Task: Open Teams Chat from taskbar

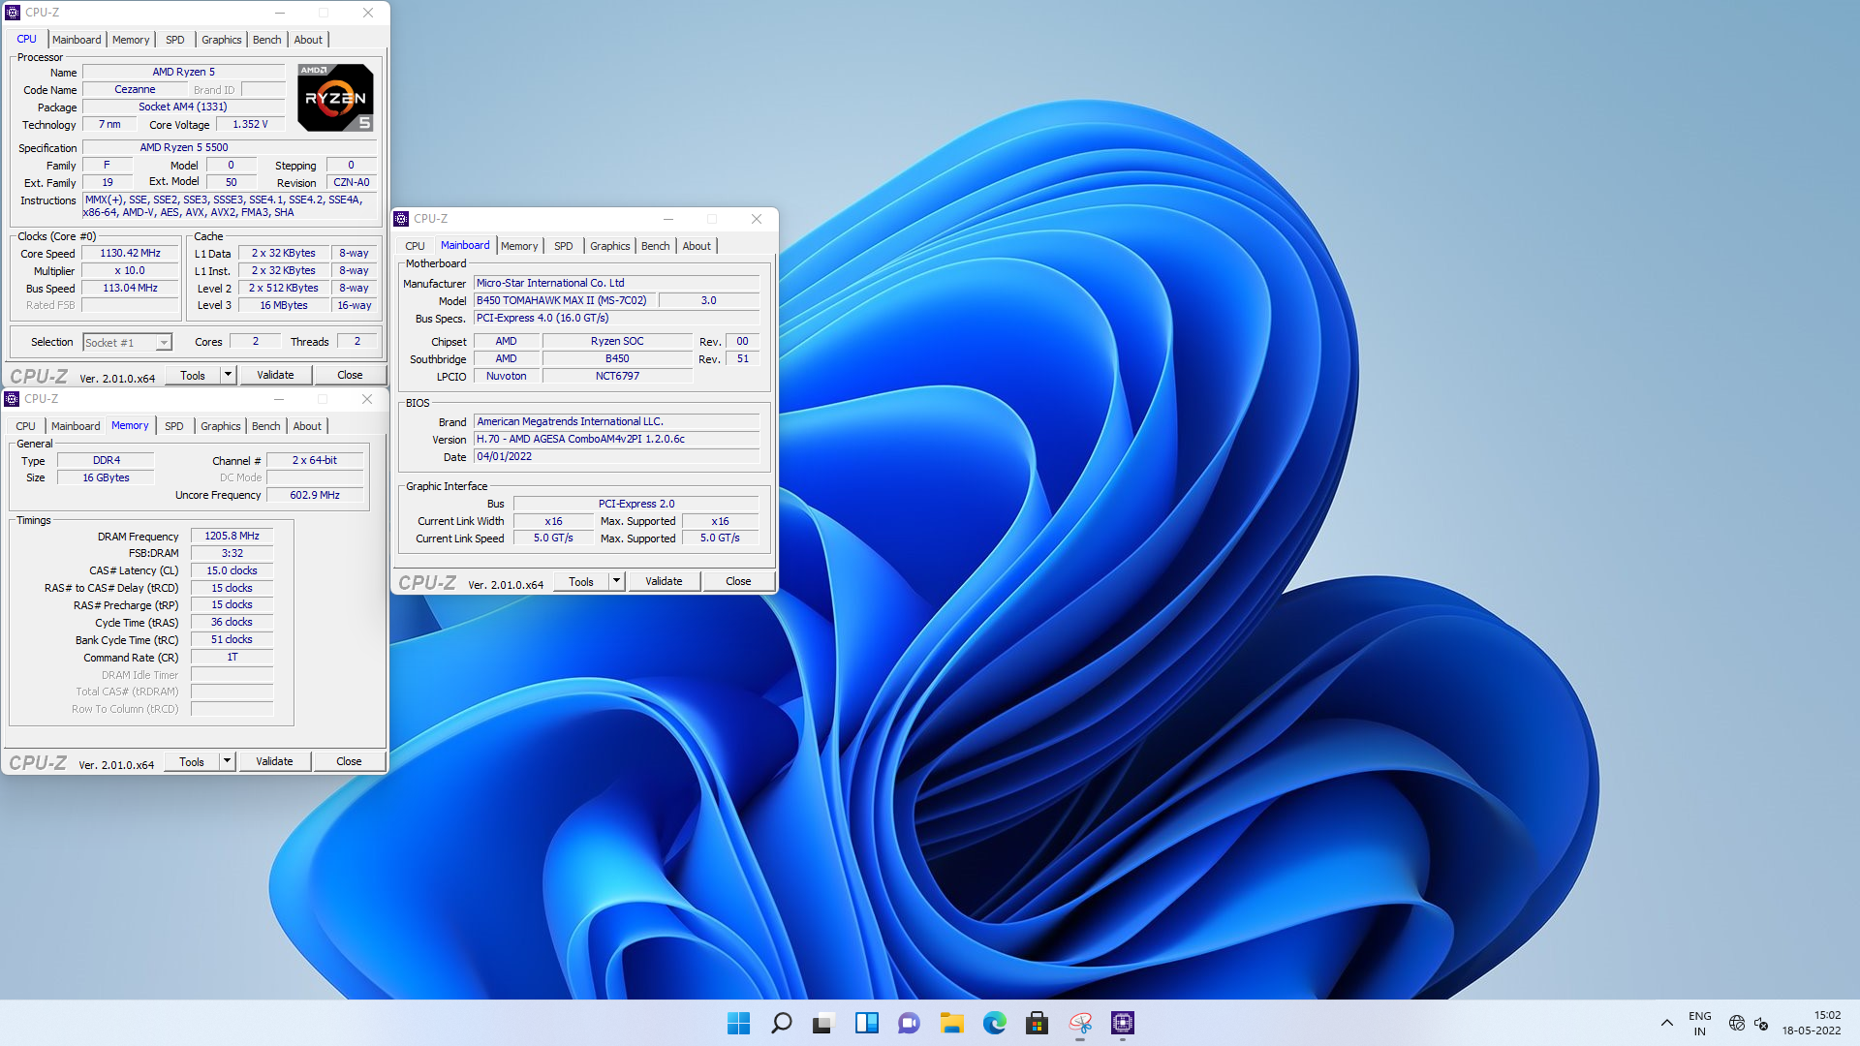Action: click(x=909, y=1023)
